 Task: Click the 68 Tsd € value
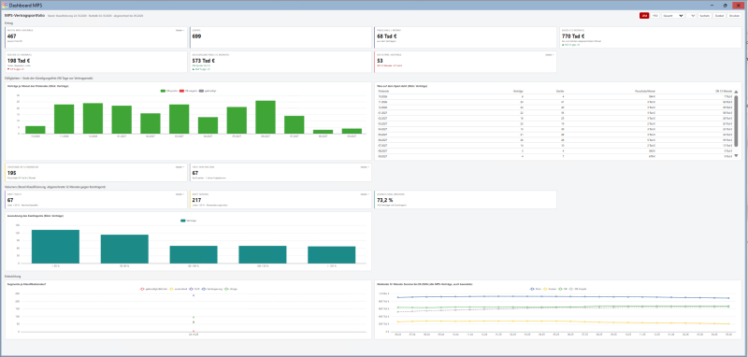[387, 36]
